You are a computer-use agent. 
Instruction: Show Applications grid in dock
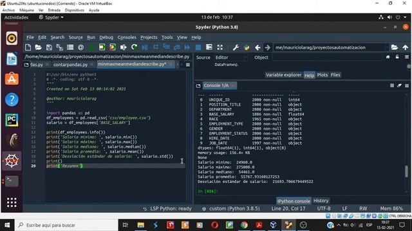12,202
